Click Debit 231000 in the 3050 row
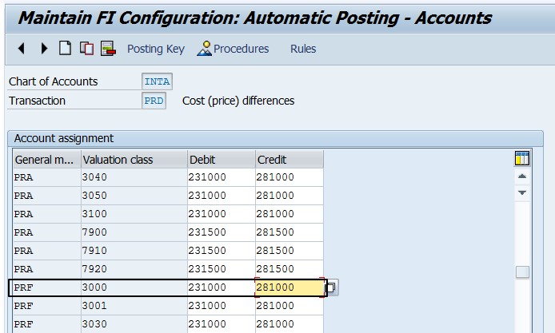The width and height of the screenshot is (555, 333). tap(222, 196)
